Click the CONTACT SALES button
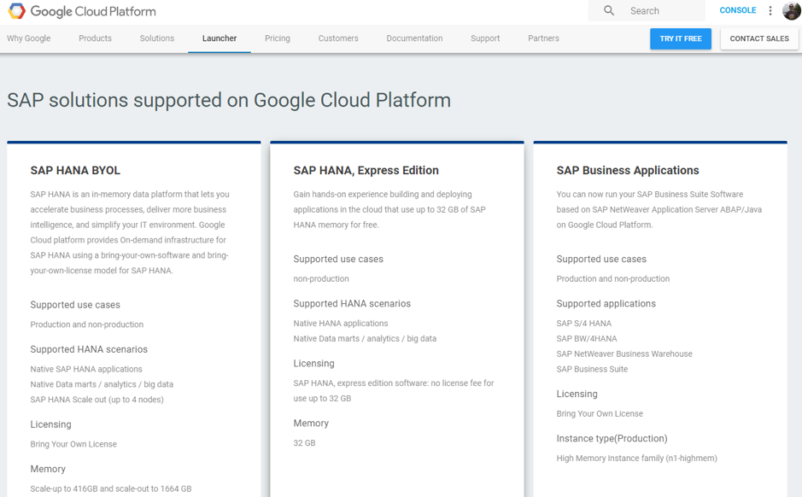Screen dimensions: 802x497 click(x=759, y=39)
